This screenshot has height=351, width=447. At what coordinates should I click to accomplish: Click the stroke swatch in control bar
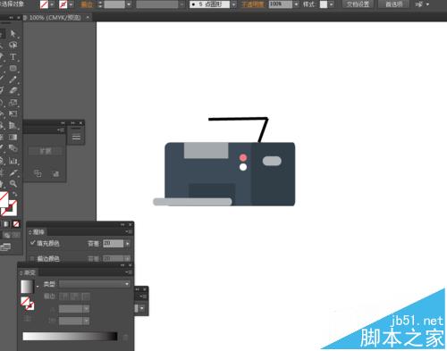click(63, 4)
